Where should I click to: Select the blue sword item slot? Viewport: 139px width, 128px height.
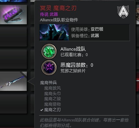pos(13,81)
